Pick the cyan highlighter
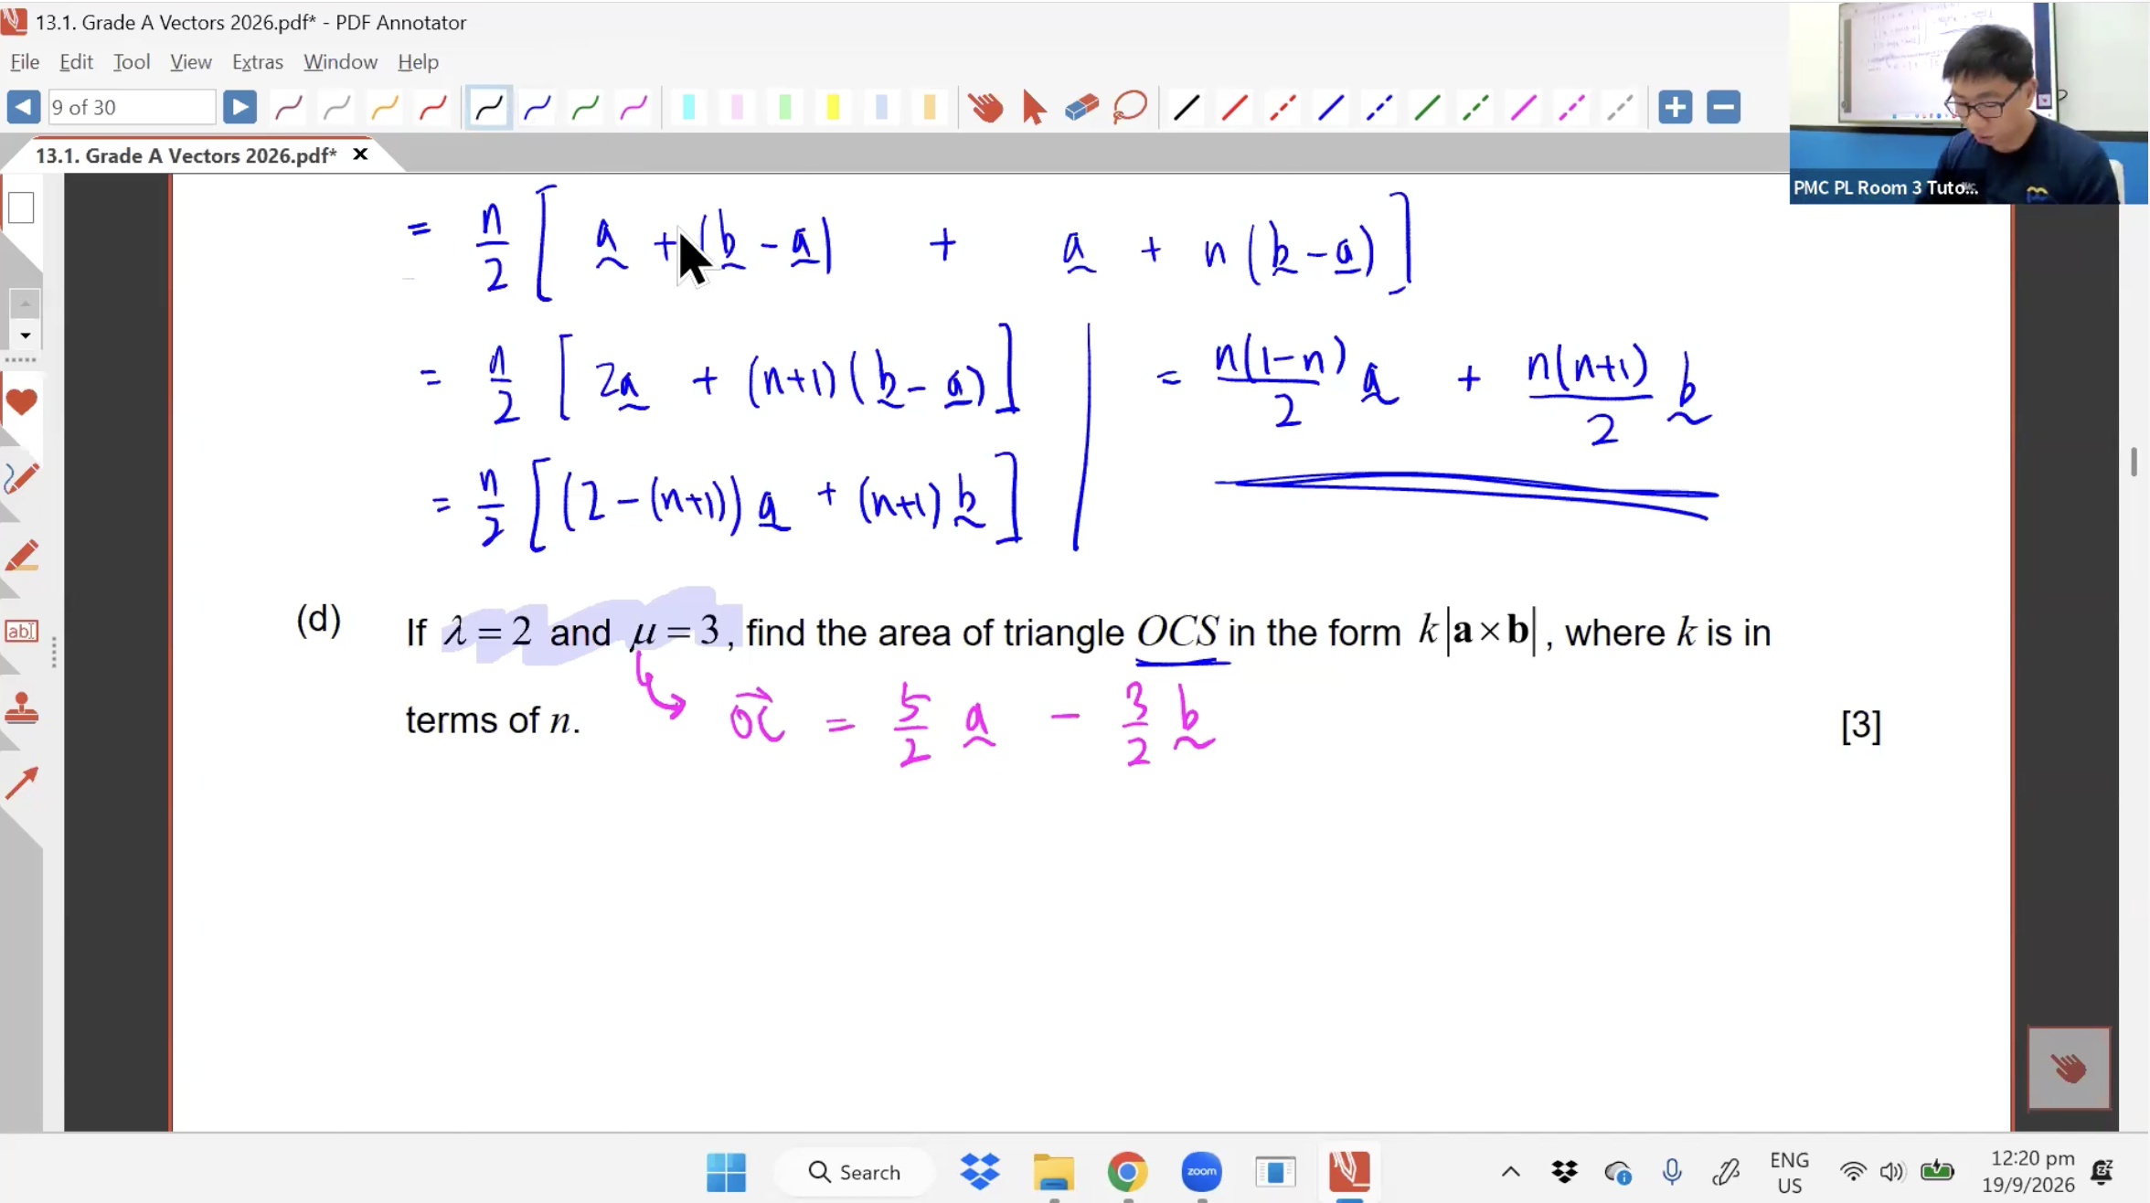Screen dimensions: 2150x1203 (689, 107)
